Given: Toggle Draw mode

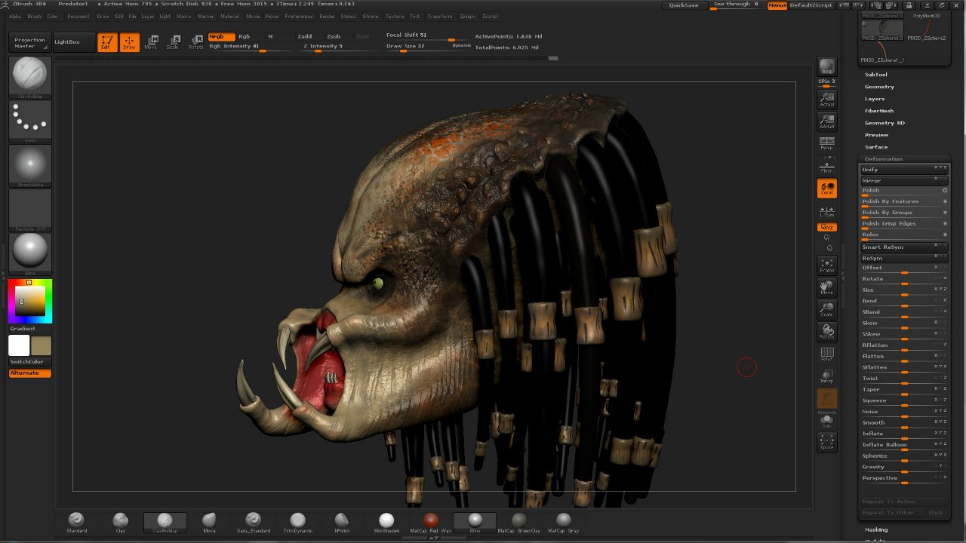Looking at the screenshot, I should coord(130,42).
